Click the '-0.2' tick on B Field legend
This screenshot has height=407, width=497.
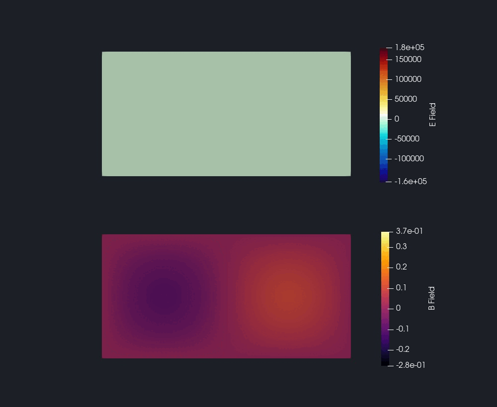click(403, 349)
